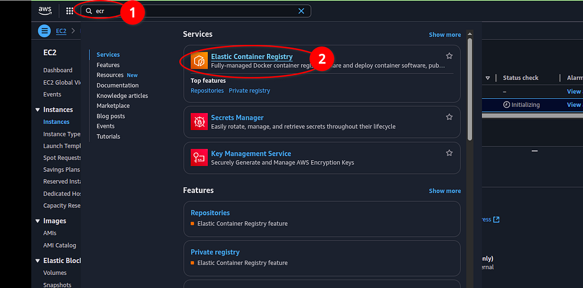This screenshot has height=288, width=583.
Task: Click the Elastic Container Registry service icon
Action: point(199,61)
